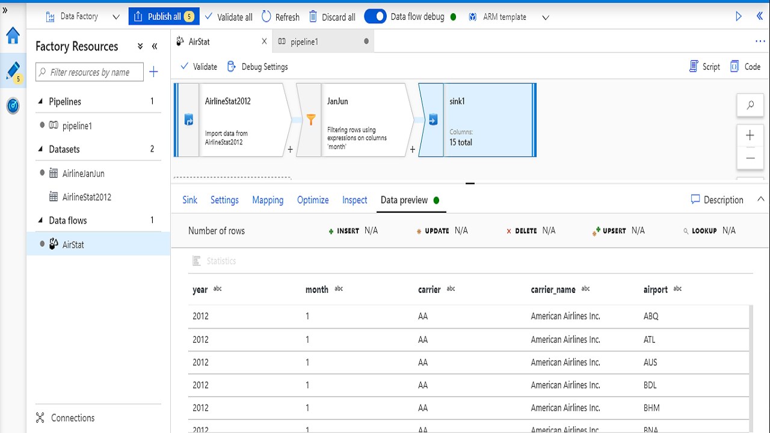Switch to the Data preview tab
This screenshot has width=770, height=433.
pos(410,200)
